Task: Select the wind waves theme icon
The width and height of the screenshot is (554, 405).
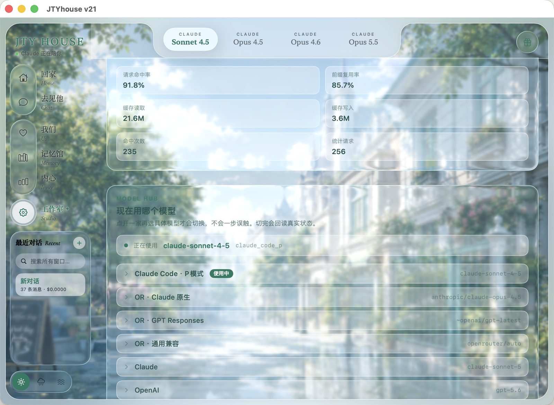Action: 61,382
